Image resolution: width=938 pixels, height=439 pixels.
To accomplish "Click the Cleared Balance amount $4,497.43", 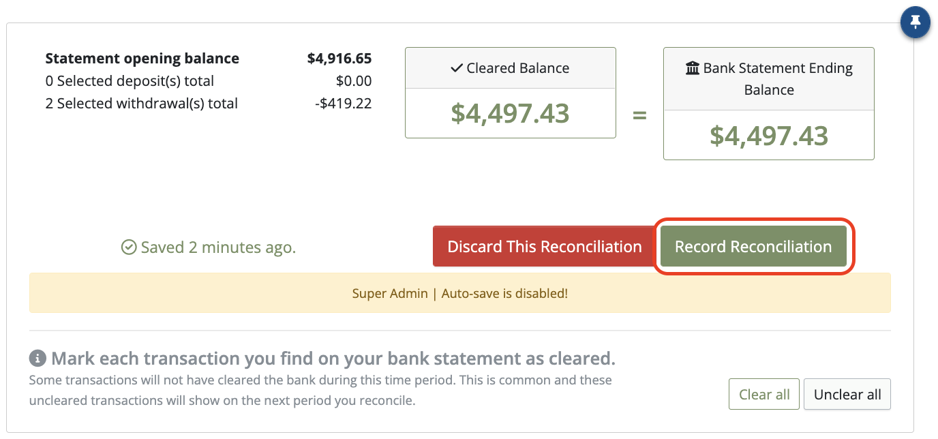I will (x=510, y=113).
